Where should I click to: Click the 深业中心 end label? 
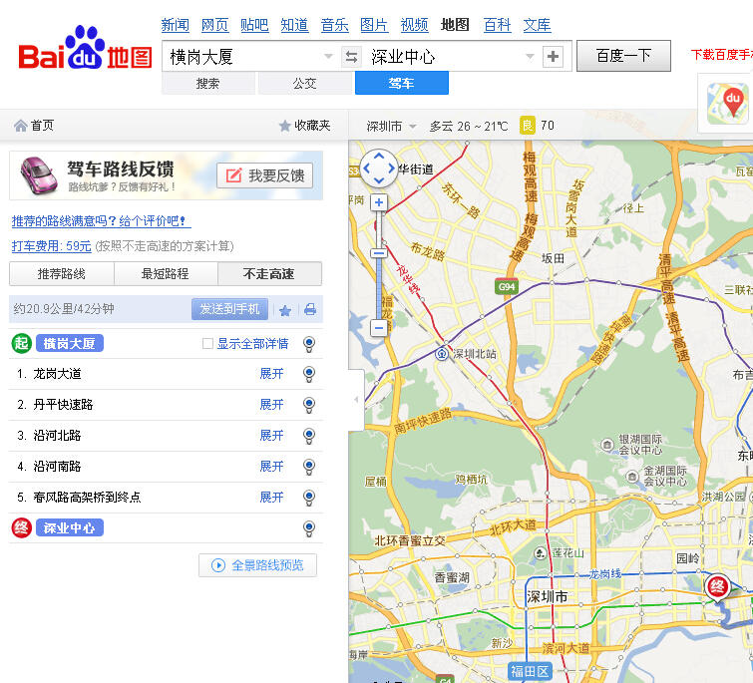click(70, 528)
